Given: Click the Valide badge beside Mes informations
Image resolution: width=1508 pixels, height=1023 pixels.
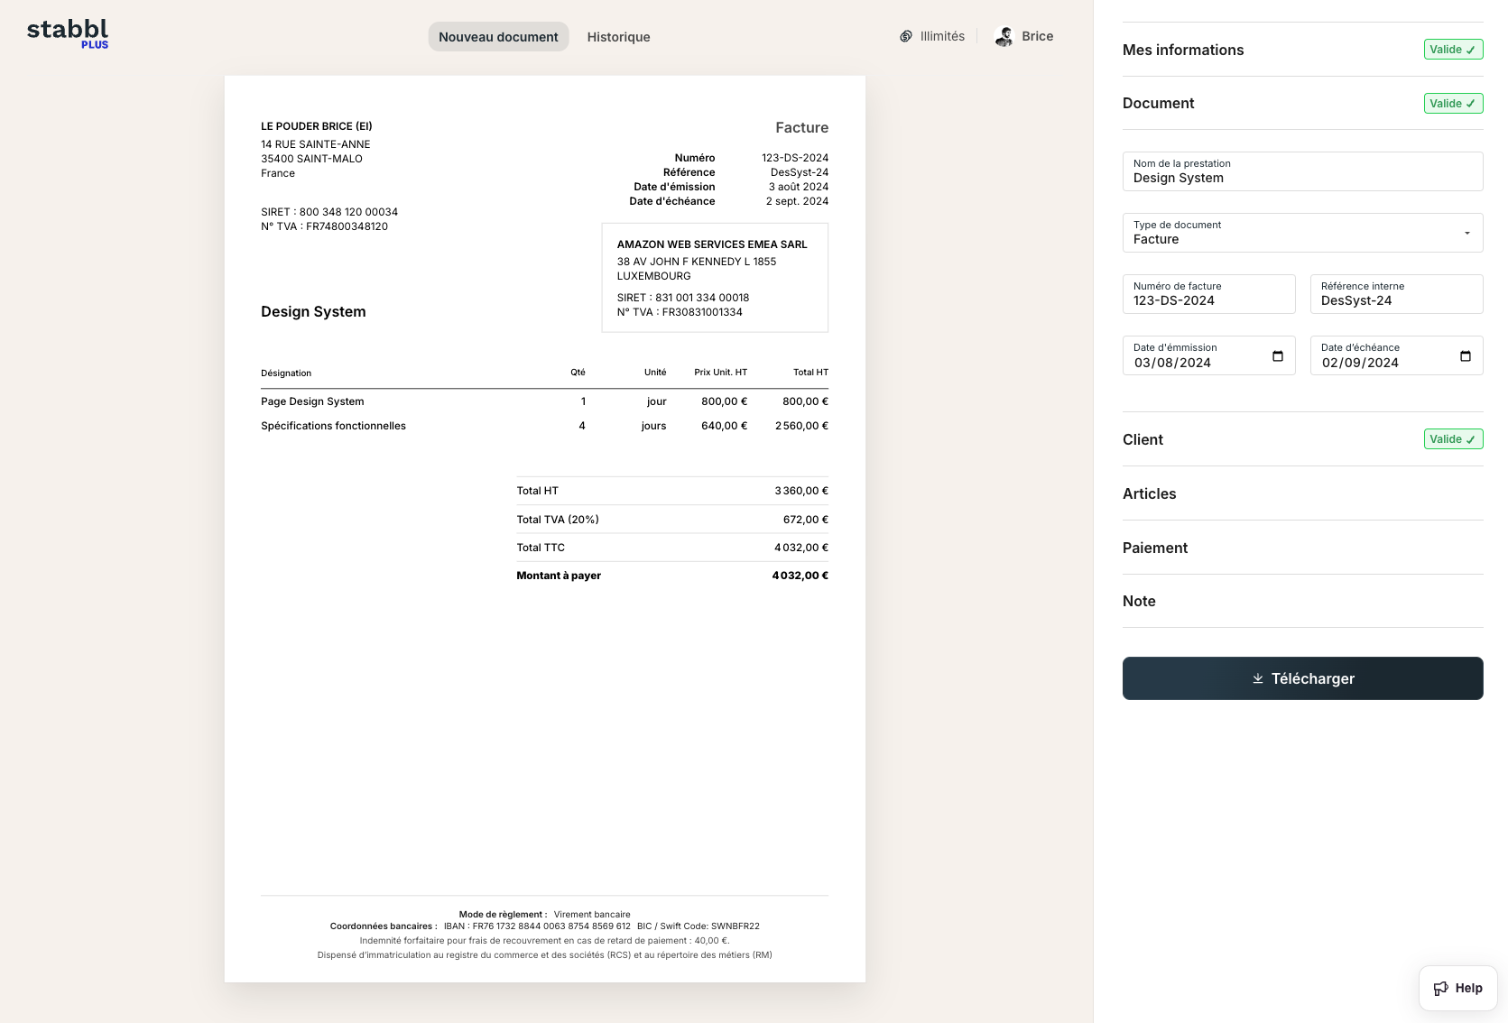Looking at the screenshot, I should (x=1453, y=50).
